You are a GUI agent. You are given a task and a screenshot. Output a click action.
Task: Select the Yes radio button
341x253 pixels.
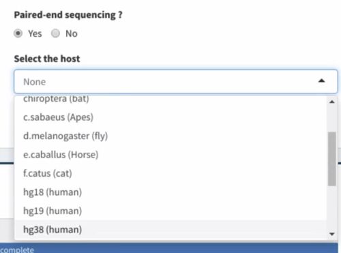point(18,33)
